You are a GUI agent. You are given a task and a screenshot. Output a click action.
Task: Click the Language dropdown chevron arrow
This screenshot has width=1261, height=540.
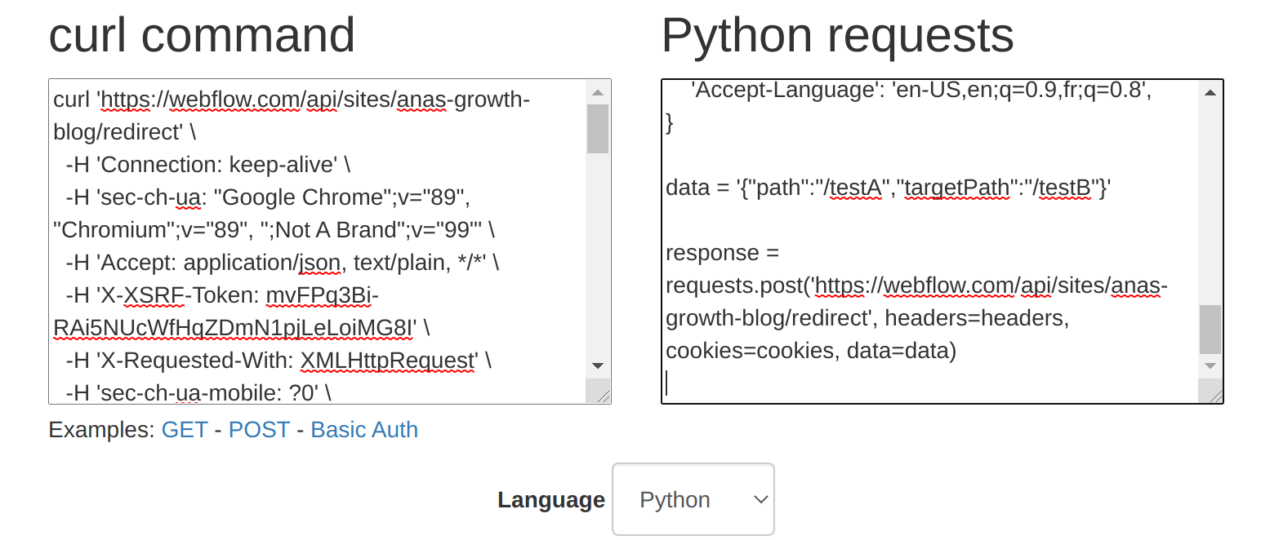(758, 499)
